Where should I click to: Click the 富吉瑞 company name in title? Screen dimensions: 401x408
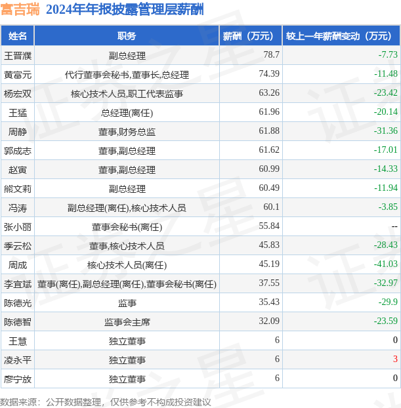click(x=20, y=10)
